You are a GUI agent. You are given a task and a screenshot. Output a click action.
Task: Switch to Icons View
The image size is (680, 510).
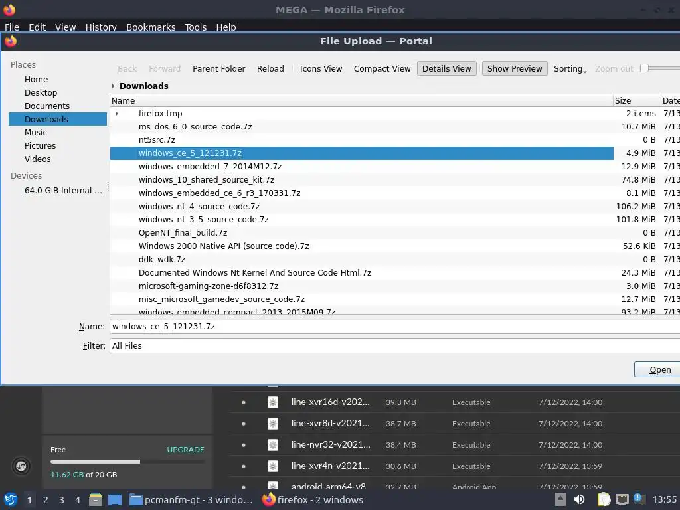click(321, 68)
